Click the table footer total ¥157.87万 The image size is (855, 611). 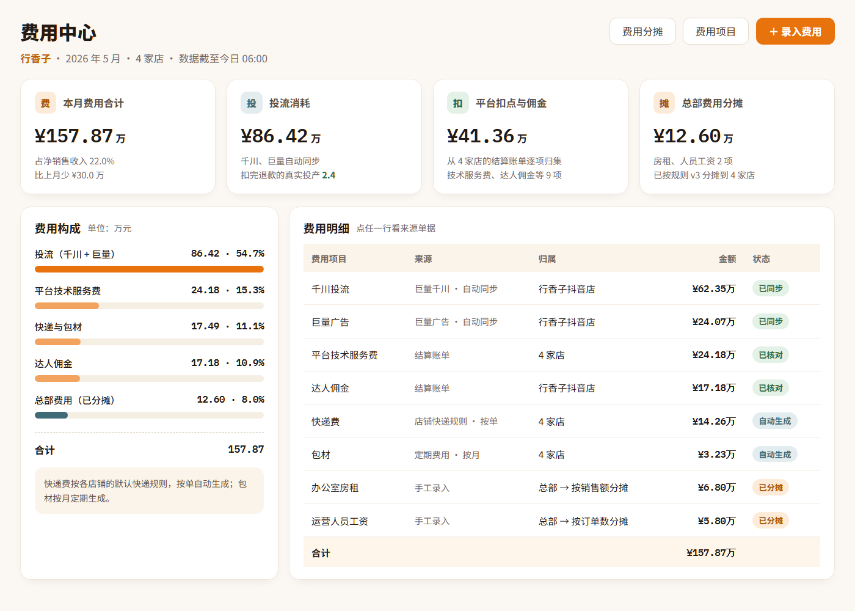point(711,553)
